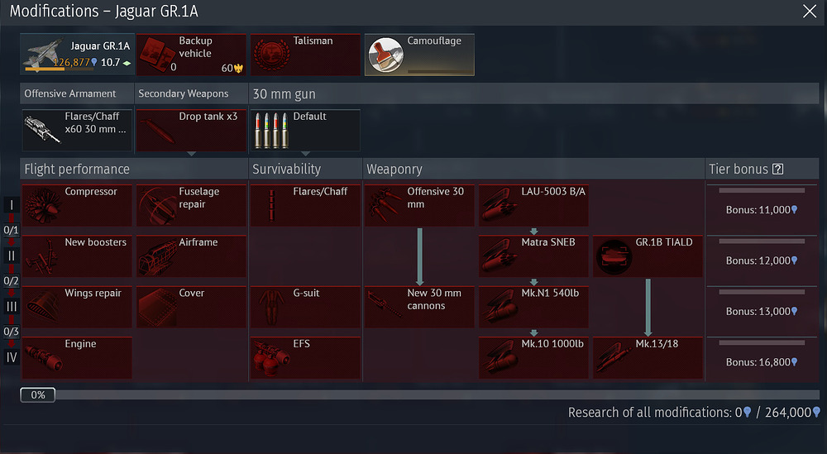
Task: Select the LAU-5003 B/A rocket pod icon
Action: 499,206
